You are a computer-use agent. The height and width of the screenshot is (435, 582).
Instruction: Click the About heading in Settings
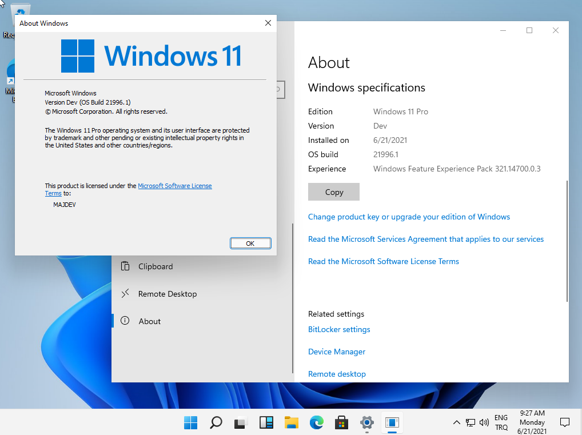(329, 62)
